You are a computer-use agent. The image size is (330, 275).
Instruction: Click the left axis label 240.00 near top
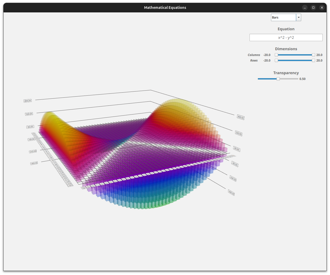(29, 114)
